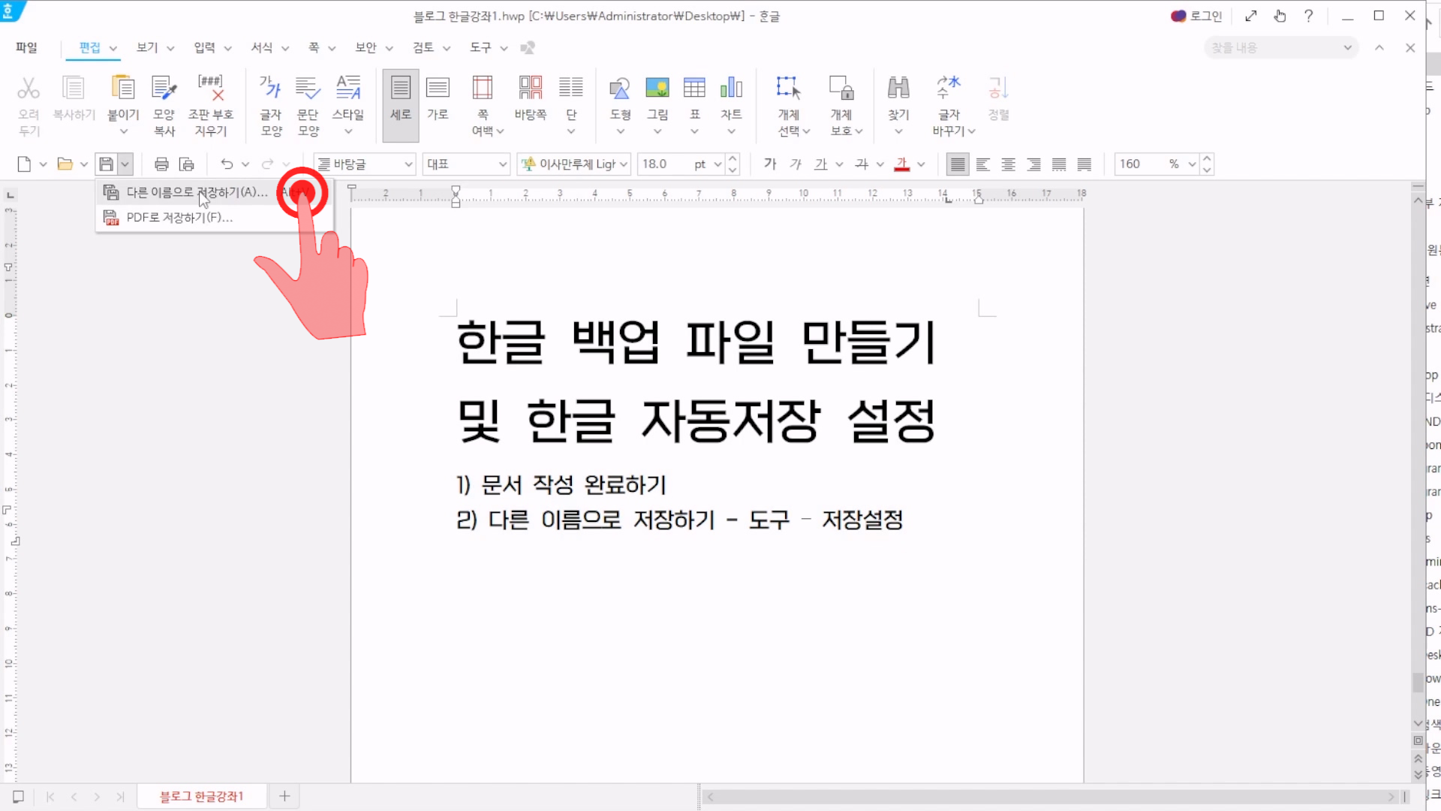This screenshot has width=1441, height=811.
Task: Click the 찾기 binoculars icon
Action: tap(898, 89)
